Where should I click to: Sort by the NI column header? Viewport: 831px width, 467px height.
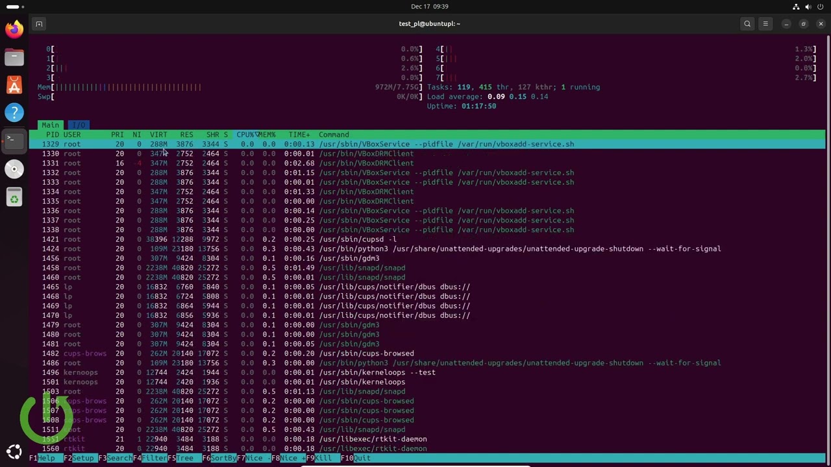(x=136, y=134)
